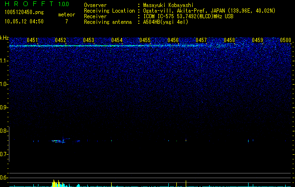295x187 pixels.
Task: Click the kHz axis unit label
Action: 4,38
